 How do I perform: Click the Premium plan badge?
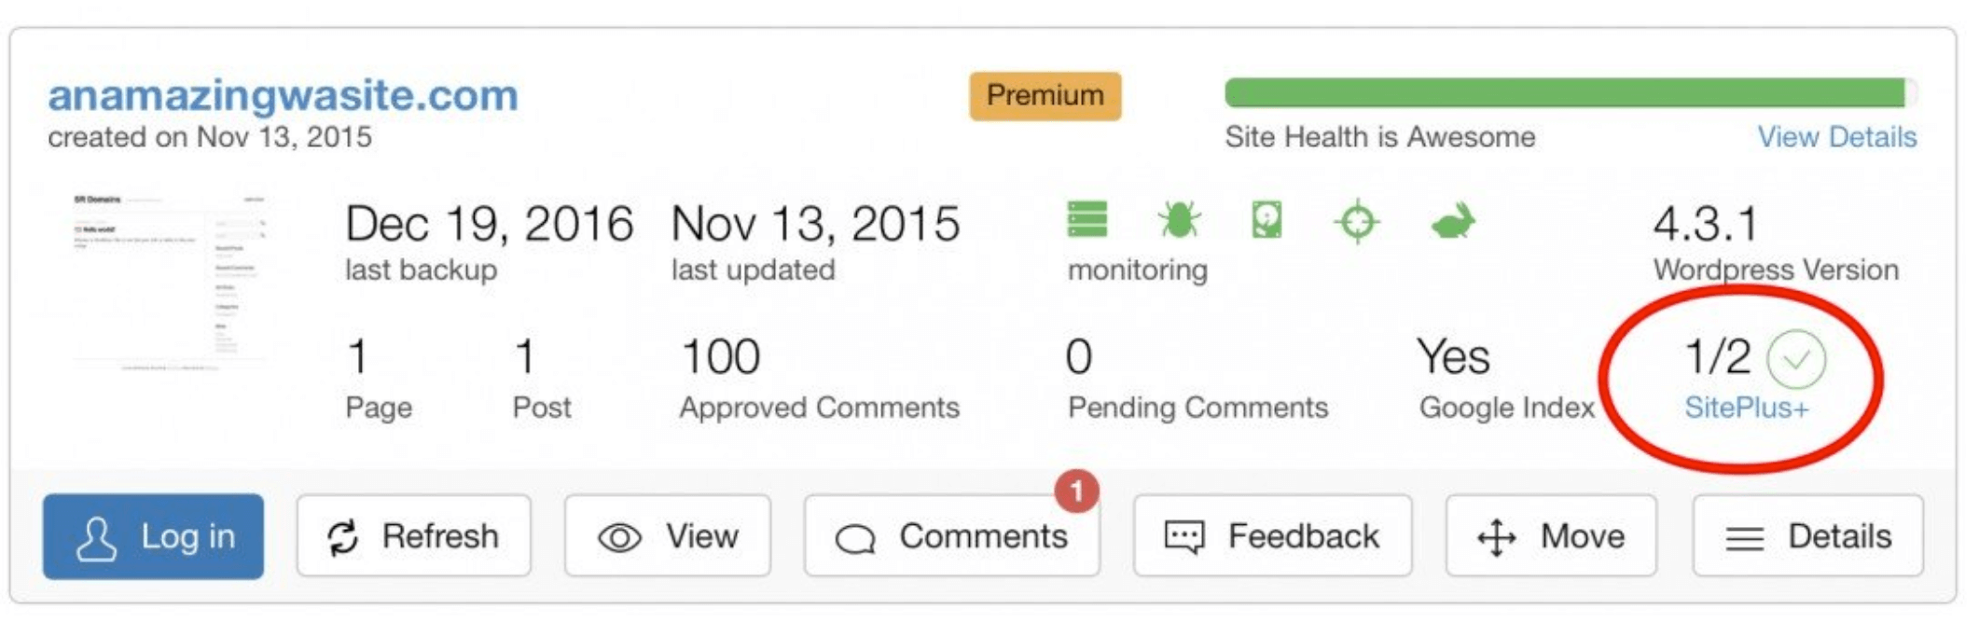pos(1045,96)
